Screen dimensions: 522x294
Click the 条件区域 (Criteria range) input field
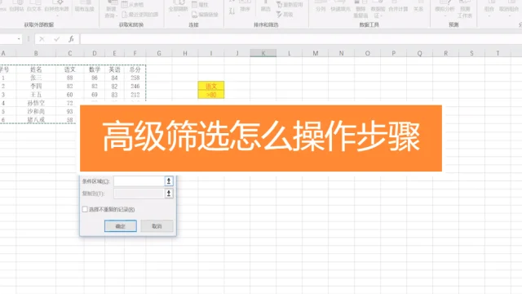(x=139, y=181)
